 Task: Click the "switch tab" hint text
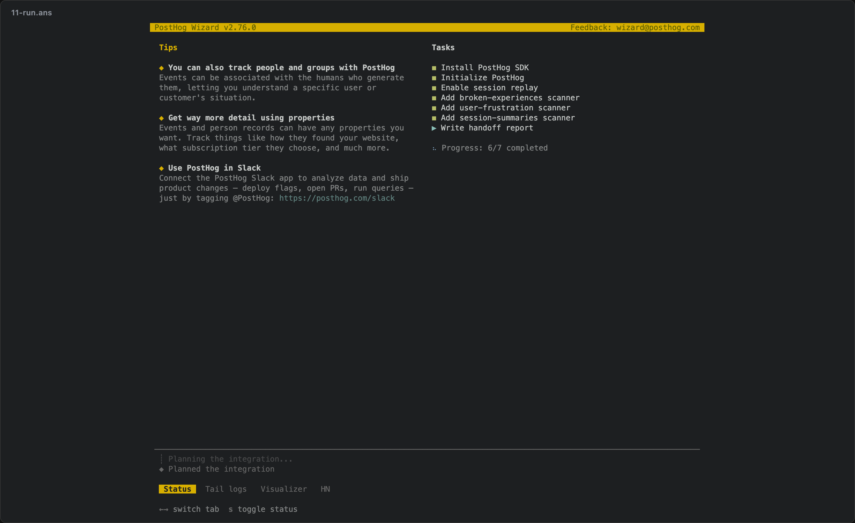[196, 509]
